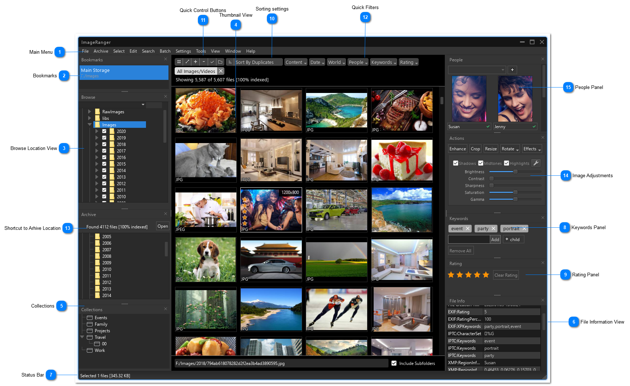Screen dimensions: 630x386
Task: Close the Actions panel
Action: pyautogui.click(x=543, y=138)
